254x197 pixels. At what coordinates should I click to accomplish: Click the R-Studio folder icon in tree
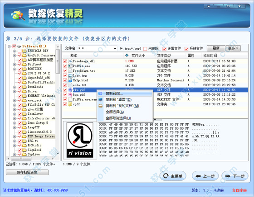(24, 145)
